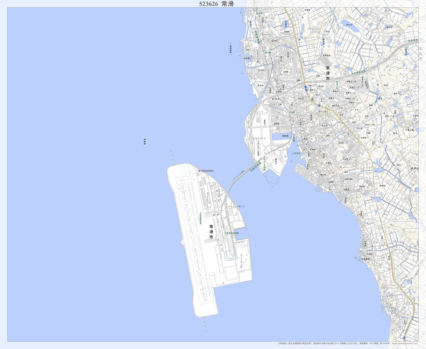Click the anchor symbol at 常滑港 port
This screenshot has width=426, height=349.
pyautogui.click(x=292, y=153)
